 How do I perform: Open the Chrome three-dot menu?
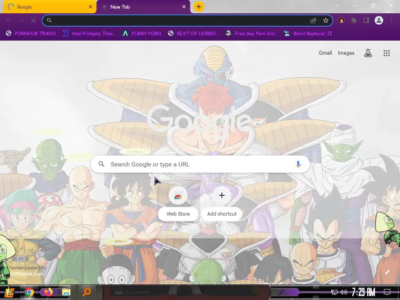[391, 20]
